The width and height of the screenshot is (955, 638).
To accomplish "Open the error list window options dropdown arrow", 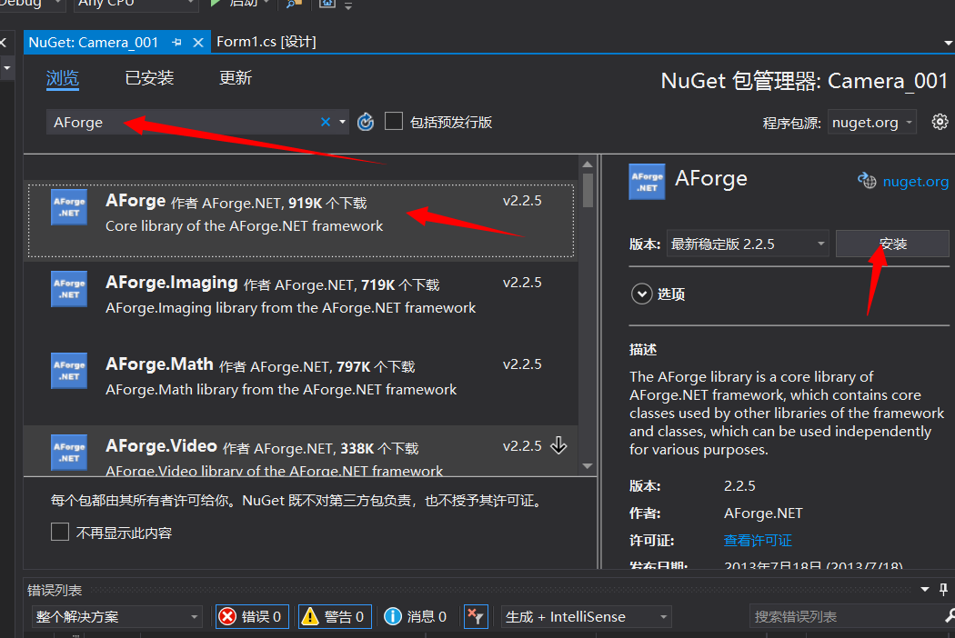I will tap(925, 589).
